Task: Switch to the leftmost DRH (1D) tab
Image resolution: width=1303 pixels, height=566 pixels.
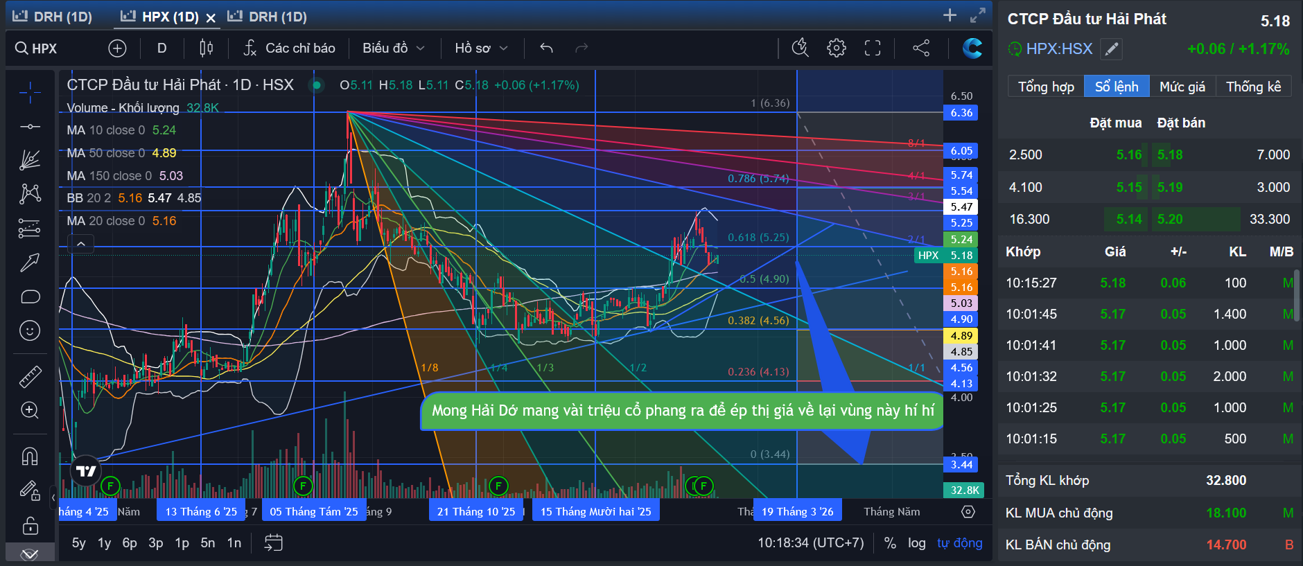Action: 53,17
